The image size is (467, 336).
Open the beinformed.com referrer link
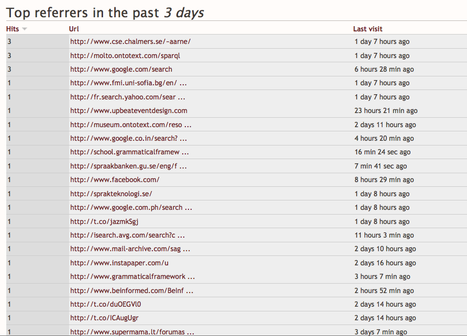point(131,290)
